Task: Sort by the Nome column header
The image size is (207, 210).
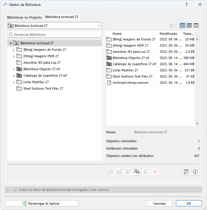Action: [x=135, y=34]
